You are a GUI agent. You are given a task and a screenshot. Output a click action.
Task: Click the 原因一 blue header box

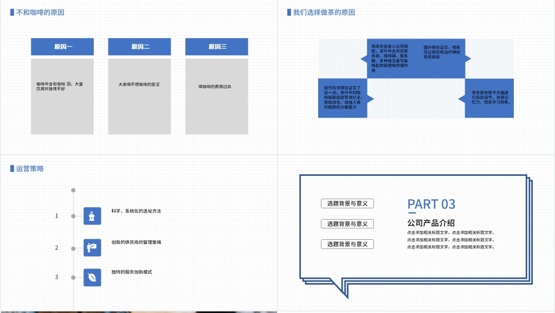[62, 47]
